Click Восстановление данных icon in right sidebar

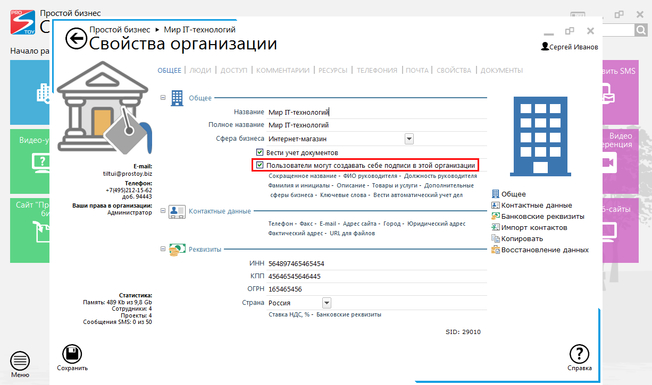[496, 250]
